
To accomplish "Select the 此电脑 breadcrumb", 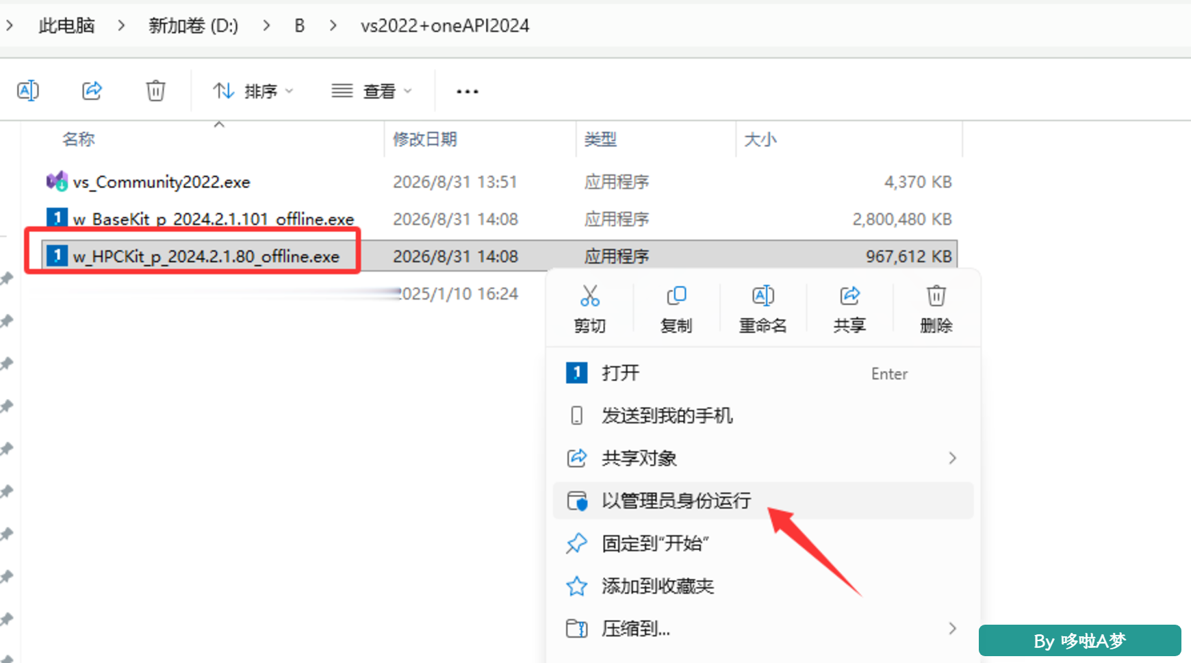I will coord(66,26).
